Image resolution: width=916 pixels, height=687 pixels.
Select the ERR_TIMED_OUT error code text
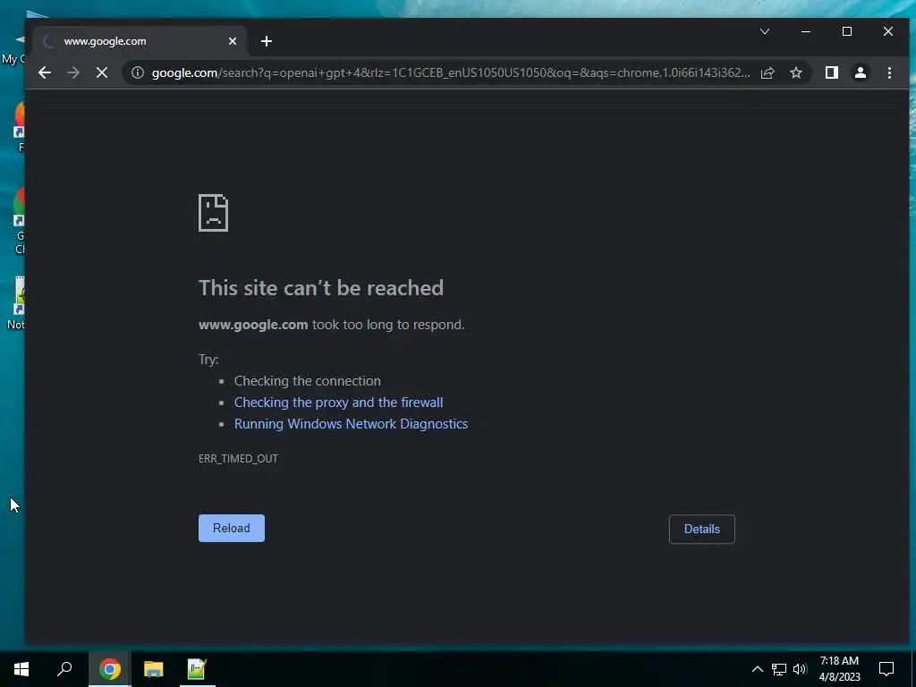coord(238,459)
